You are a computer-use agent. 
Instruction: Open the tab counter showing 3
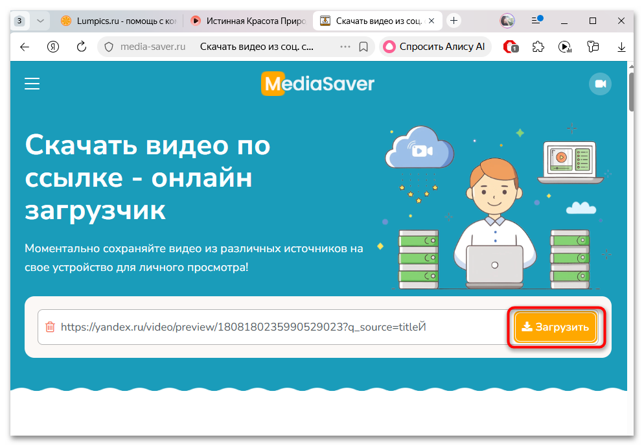click(19, 21)
